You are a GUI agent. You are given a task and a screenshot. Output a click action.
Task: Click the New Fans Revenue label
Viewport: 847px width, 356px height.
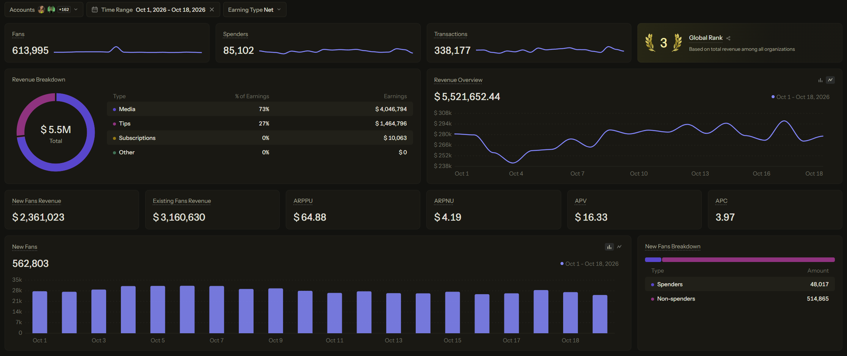coord(36,201)
